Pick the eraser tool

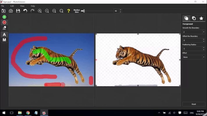point(4,28)
